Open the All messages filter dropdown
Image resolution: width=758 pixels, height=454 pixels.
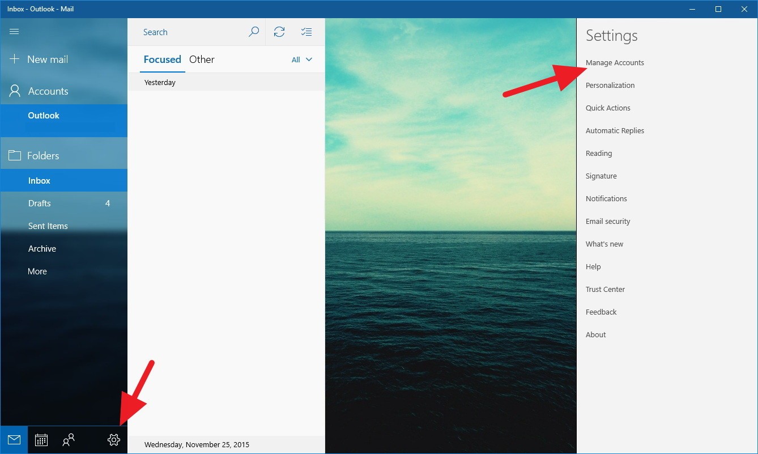(x=301, y=59)
